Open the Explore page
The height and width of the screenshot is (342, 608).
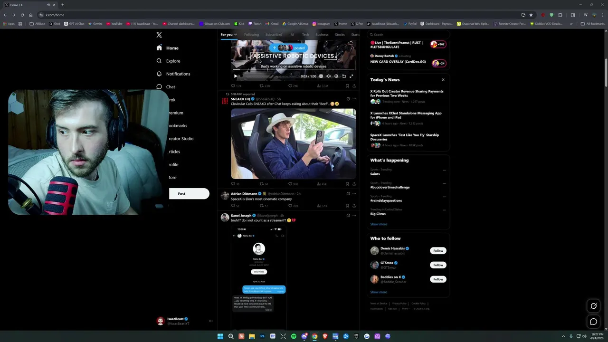168,61
